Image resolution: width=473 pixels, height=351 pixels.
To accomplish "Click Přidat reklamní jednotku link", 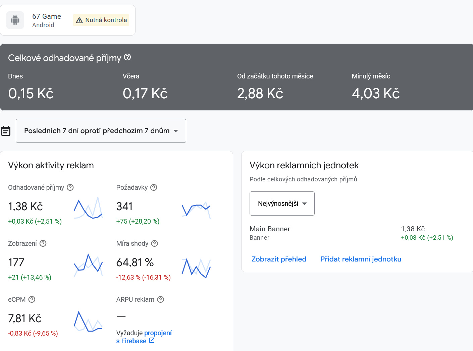I will click(361, 259).
